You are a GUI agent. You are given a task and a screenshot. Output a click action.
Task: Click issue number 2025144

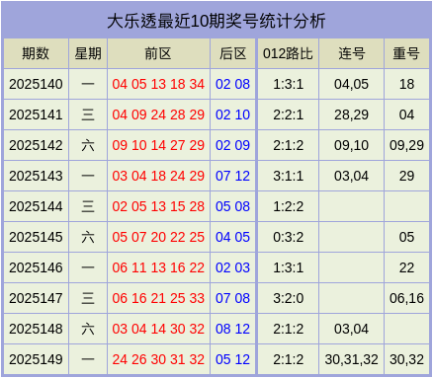[36, 206]
